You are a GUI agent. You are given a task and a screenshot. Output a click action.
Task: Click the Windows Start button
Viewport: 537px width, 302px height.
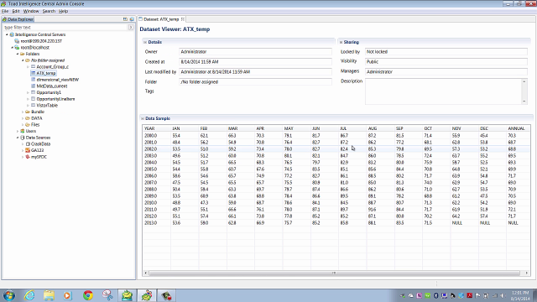(x=9, y=295)
